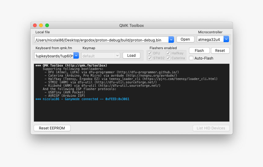Viewport: 263px width, 167px height.
Task: Click the green zoom window button
Action: coord(47,25)
